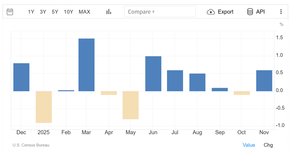The image size is (291, 151).
Task: Switch to the 5Y time range
Action: click(x=55, y=12)
